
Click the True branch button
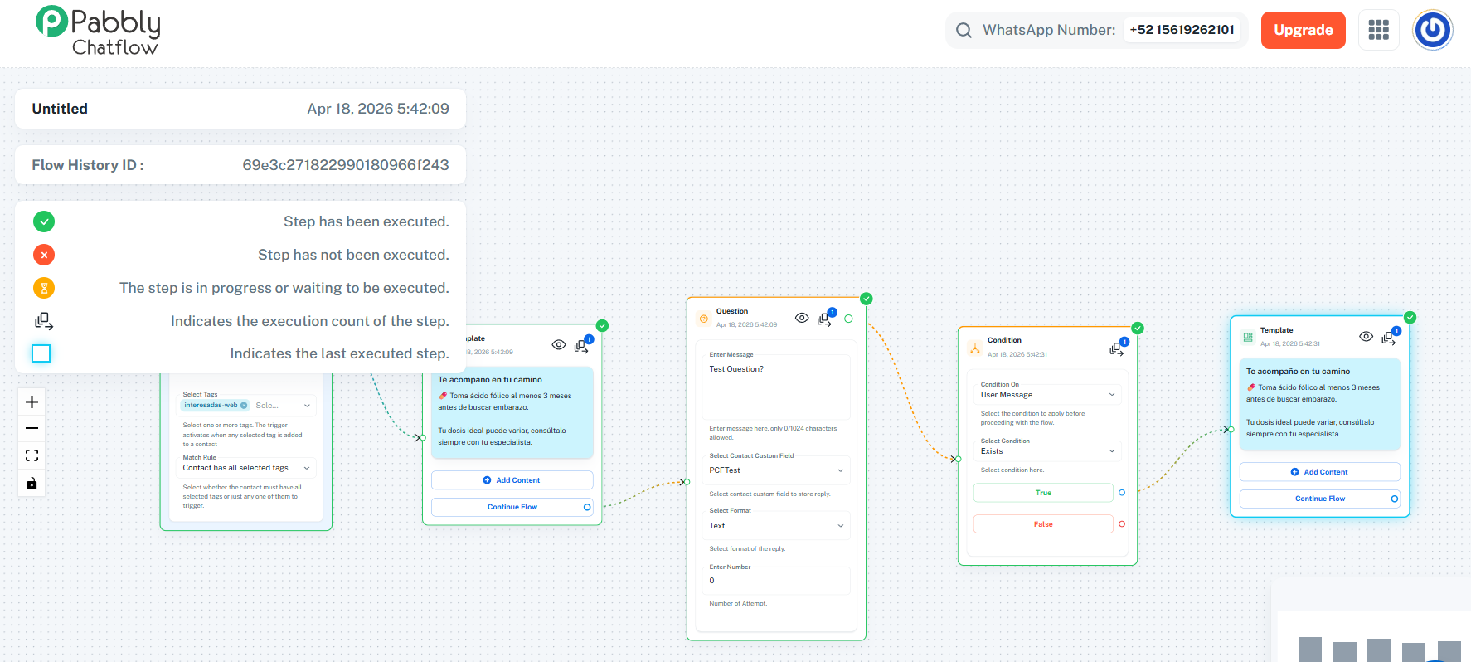(1043, 493)
